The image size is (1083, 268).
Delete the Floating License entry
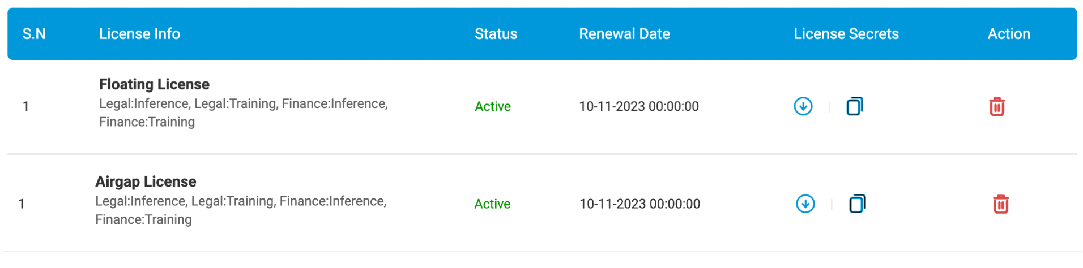click(997, 106)
